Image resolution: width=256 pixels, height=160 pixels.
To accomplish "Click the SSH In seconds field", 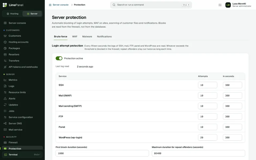I will (232, 85).
